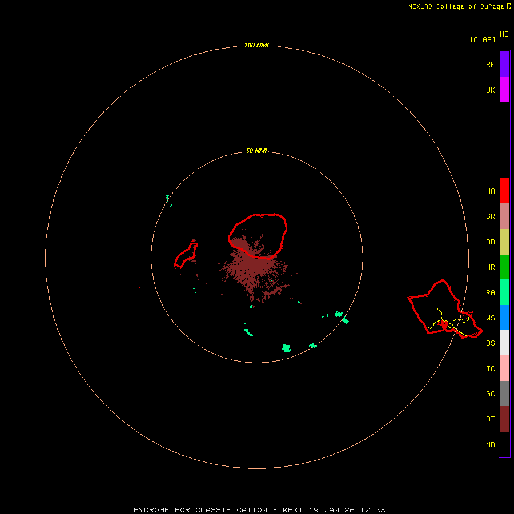
Task: Click the HA red legend swatch
Action: [504, 191]
